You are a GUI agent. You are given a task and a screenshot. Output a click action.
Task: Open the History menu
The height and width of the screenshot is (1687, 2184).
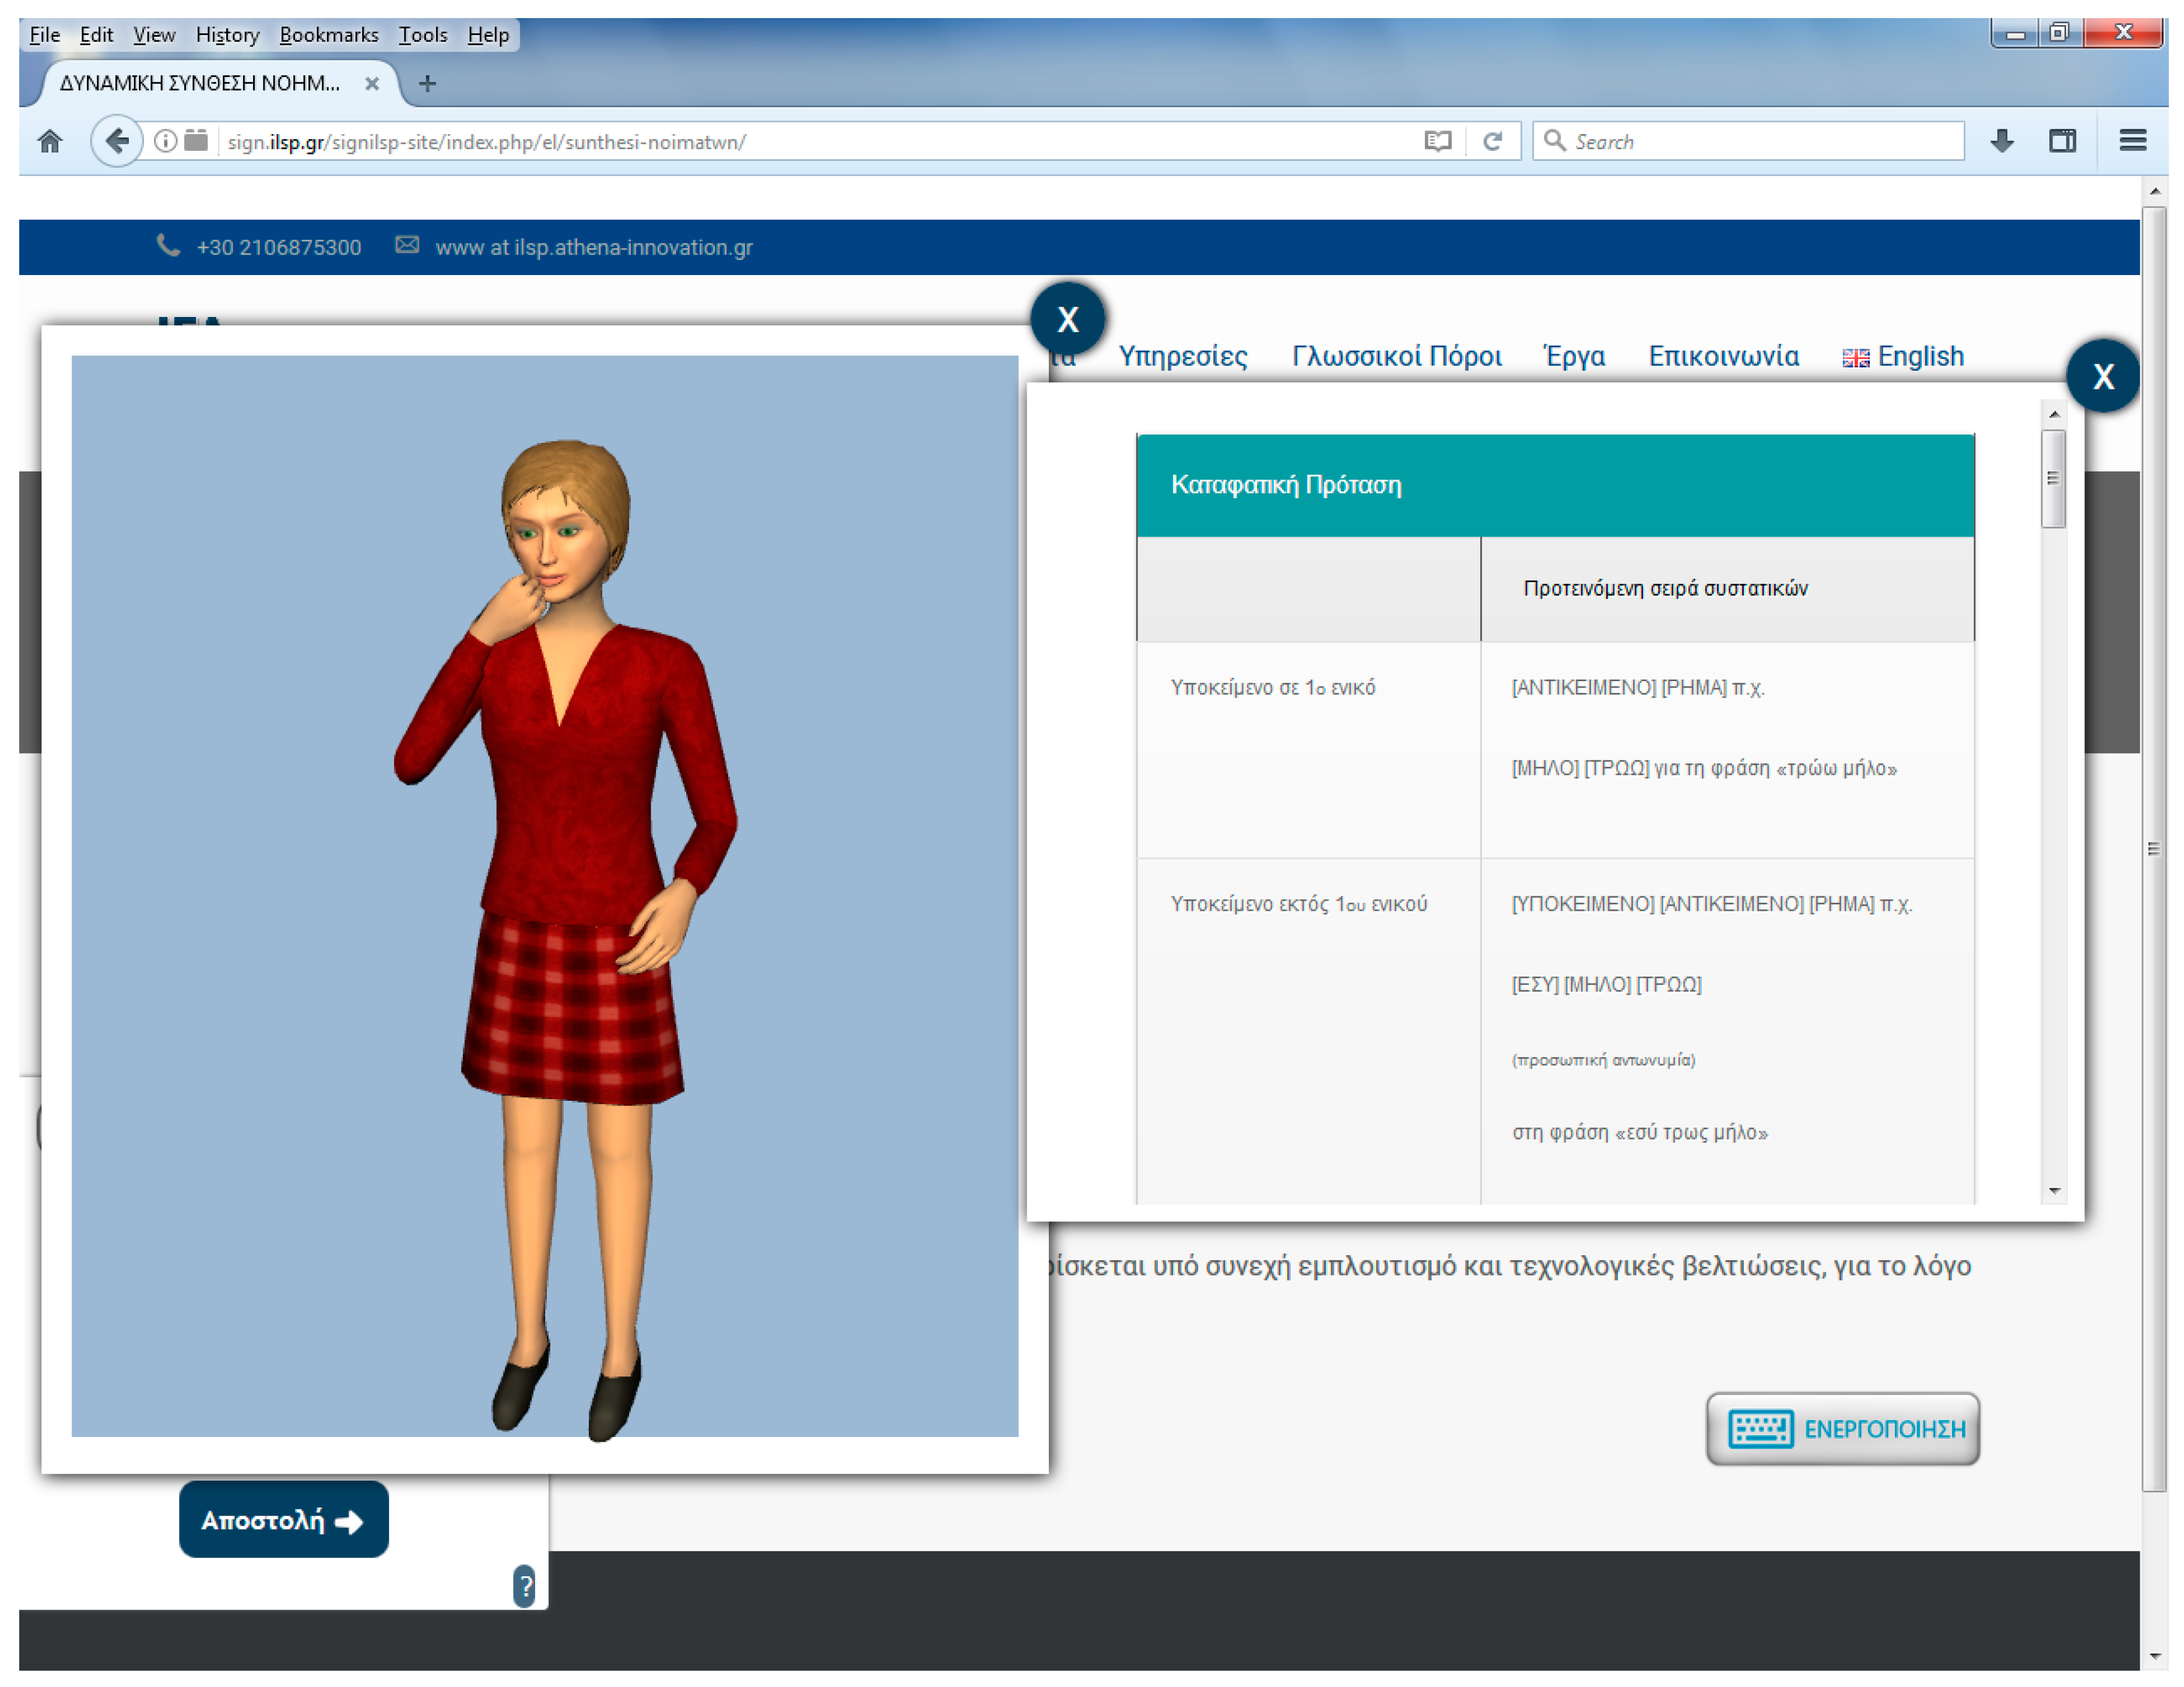point(227,35)
